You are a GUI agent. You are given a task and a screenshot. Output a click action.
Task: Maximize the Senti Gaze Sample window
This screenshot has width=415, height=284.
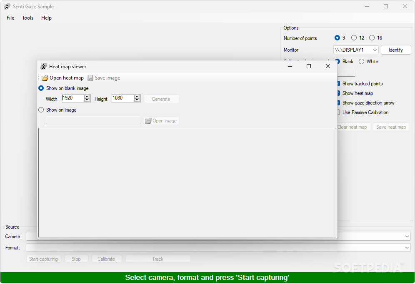click(x=386, y=6)
